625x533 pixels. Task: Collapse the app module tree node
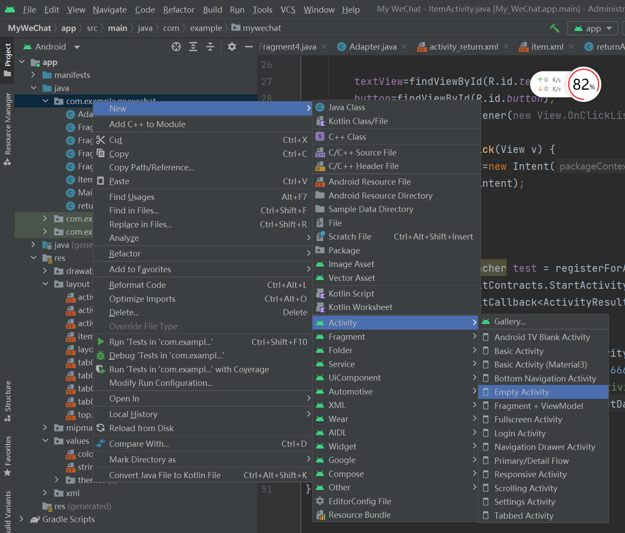pyautogui.click(x=23, y=62)
